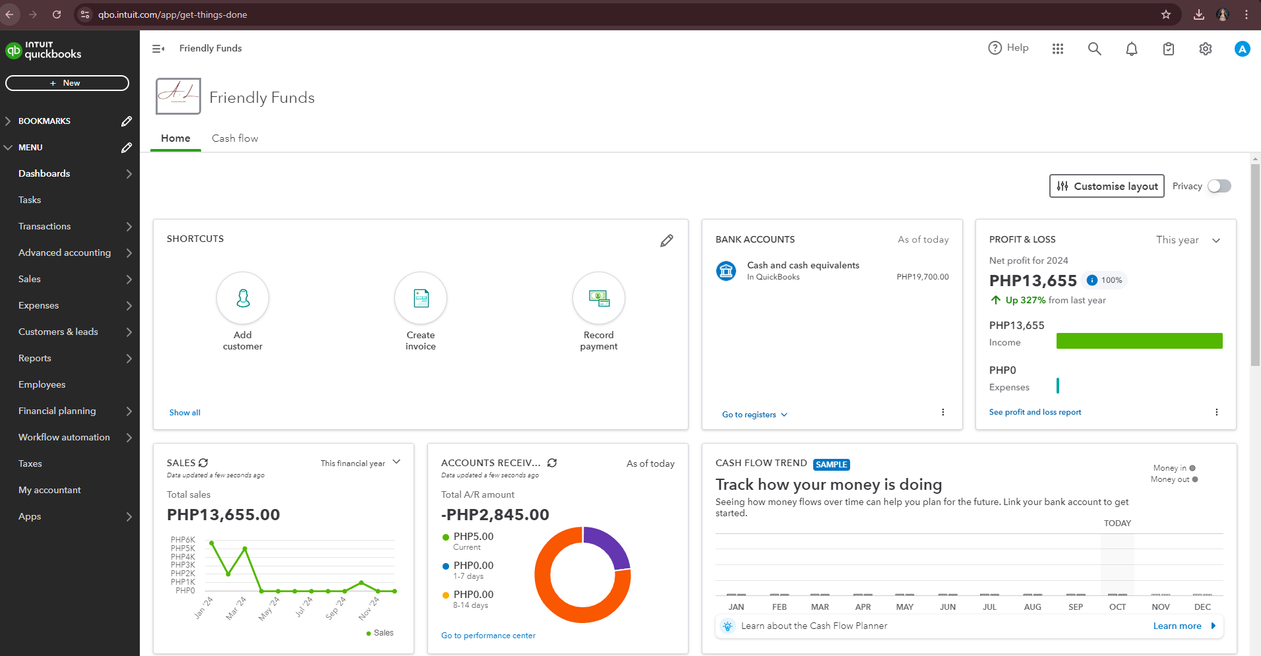Refresh the Sales widget data

click(203, 463)
